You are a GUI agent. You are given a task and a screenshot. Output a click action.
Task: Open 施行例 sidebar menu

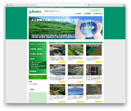38,59
